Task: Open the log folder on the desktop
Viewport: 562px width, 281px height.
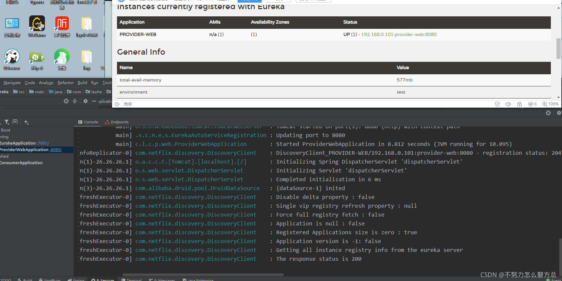Action: (87, 60)
